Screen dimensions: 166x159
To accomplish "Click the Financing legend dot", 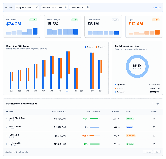I will click(x=116, y=92).
